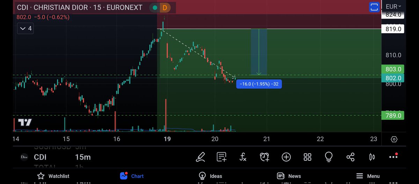The width and height of the screenshot is (419, 184).
Task: Select the 789.0 target price label
Action: (x=392, y=116)
